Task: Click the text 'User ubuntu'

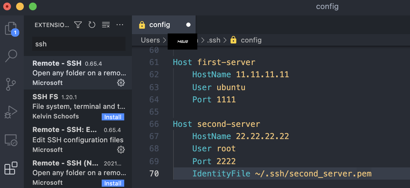Action: click(219, 87)
